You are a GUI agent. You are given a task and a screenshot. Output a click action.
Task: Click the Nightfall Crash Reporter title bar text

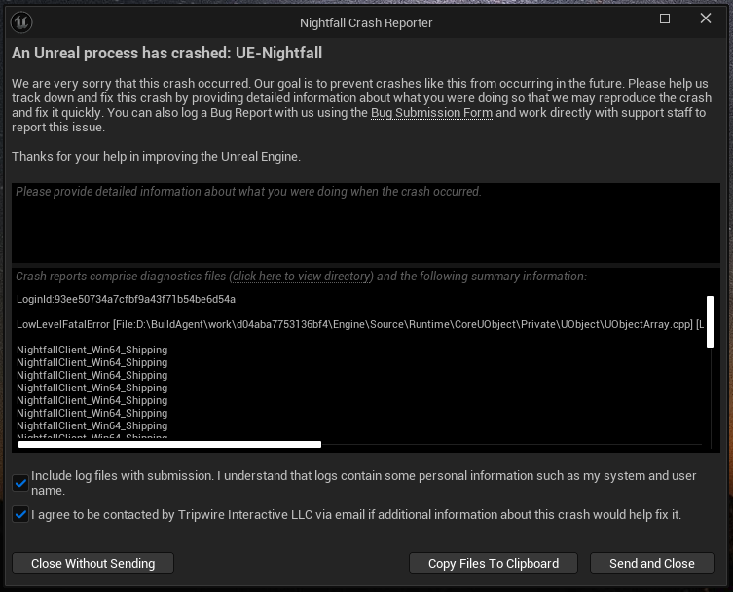[x=366, y=22]
